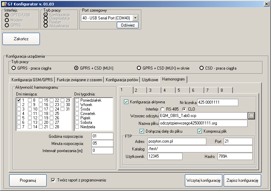
Task: Switch to schedule tab 2
Action: click(x=140, y=90)
